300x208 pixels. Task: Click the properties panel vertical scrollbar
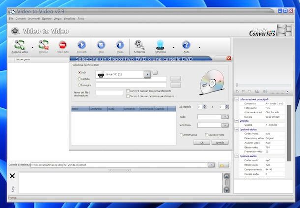(x=289, y=133)
